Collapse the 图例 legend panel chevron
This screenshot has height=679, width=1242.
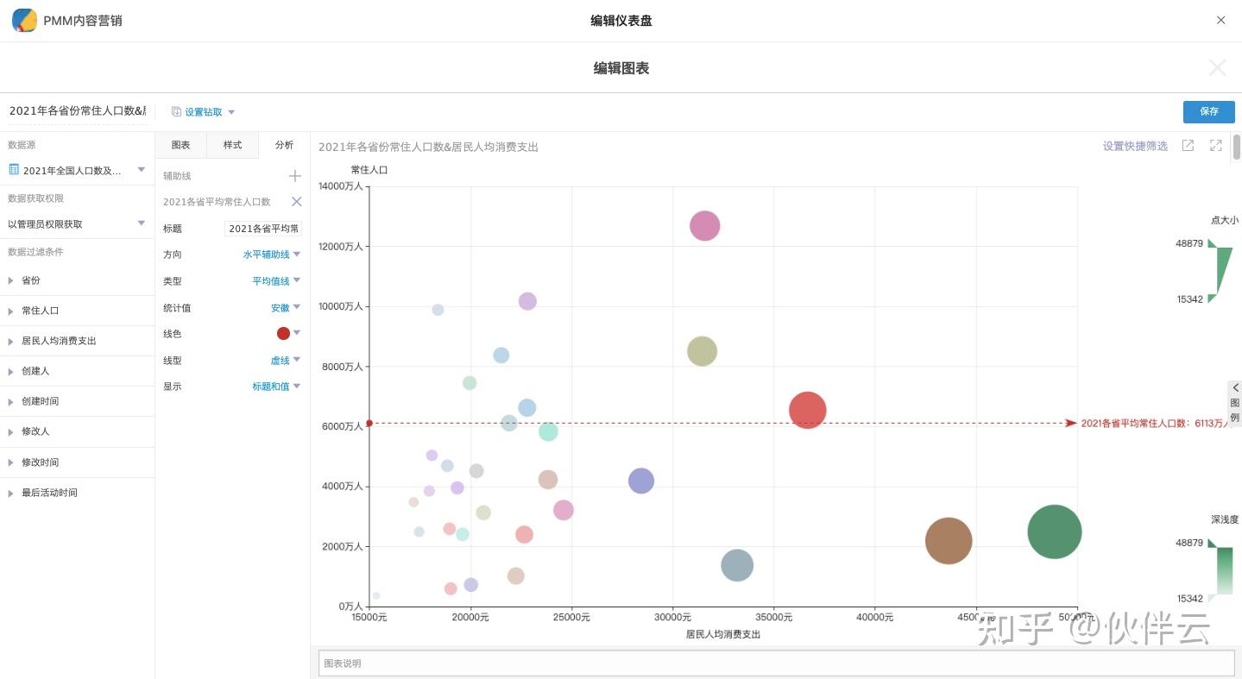pyautogui.click(x=1235, y=387)
